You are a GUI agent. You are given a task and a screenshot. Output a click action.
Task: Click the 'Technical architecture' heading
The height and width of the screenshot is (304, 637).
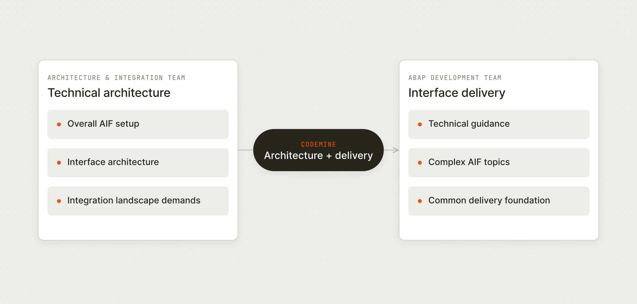(x=109, y=93)
